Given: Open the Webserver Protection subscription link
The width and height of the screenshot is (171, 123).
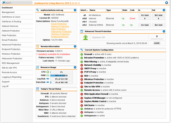Looking at the screenshot, I should click(x=61, y=31).
